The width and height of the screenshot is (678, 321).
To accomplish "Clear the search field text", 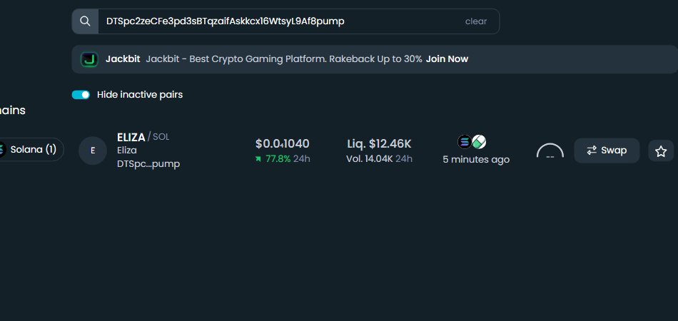I will 475,21.
